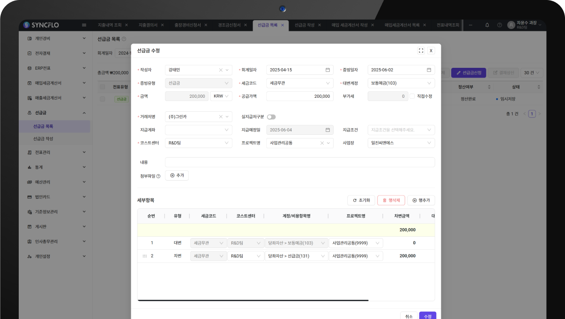Toggle the hamburger menu icon
The image size is (565, 319).
click(84, 25)
